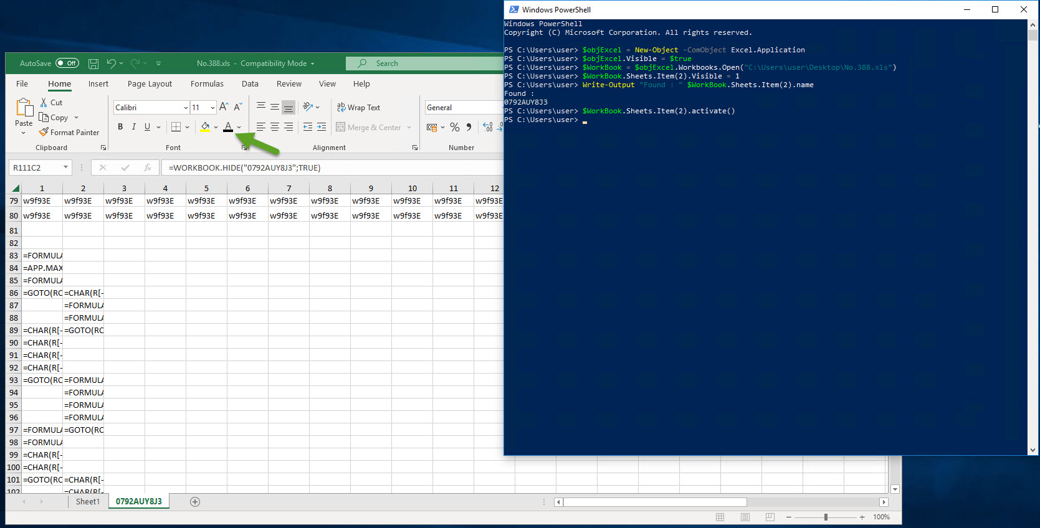Expand the Copy options arrow
This screenshot has width=1040, height=528.
point(76,118)
